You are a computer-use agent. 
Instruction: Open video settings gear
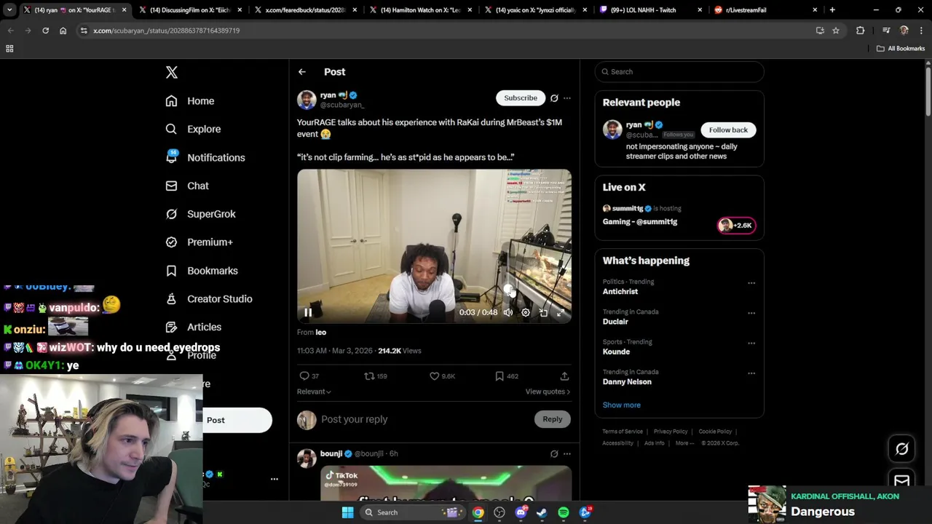(x=526, y=313)
